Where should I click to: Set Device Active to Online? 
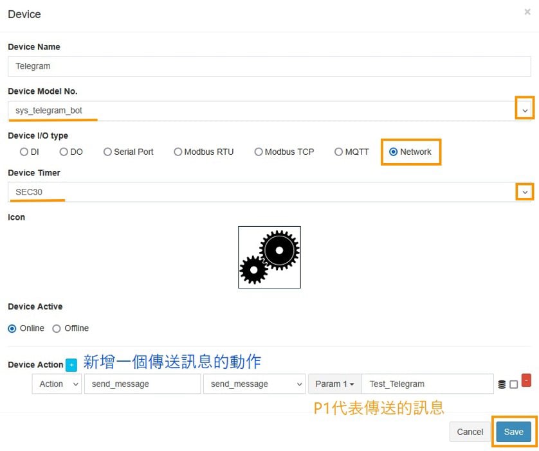[x=12, y=328]
